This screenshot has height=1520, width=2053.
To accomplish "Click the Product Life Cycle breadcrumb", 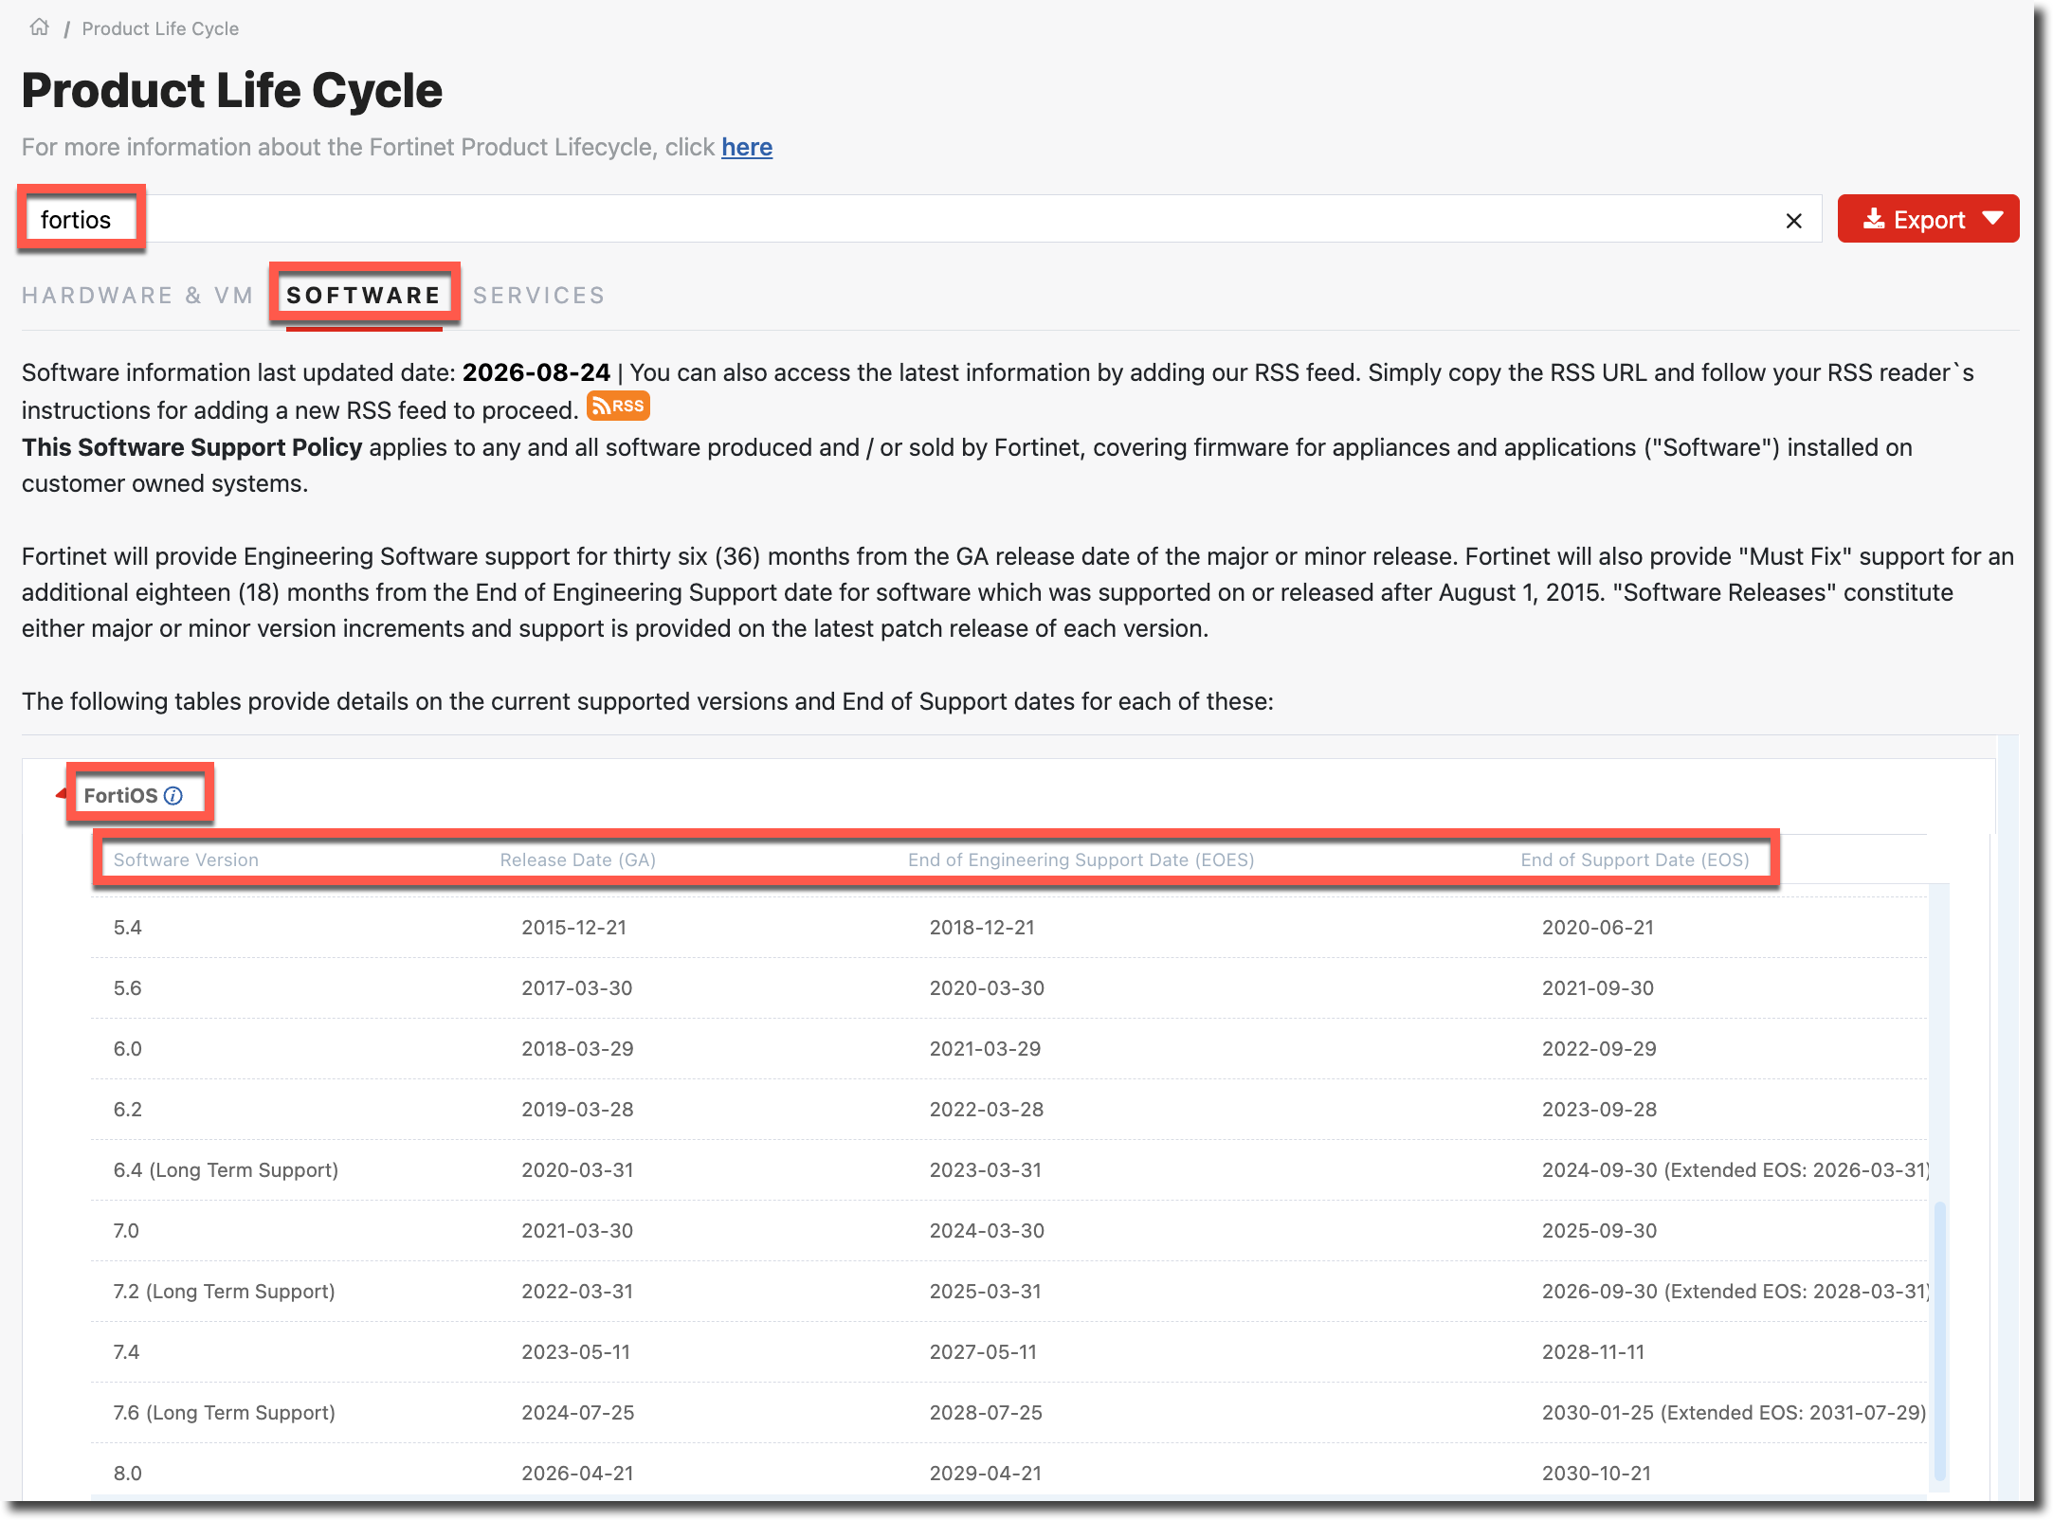I will 160,28.
